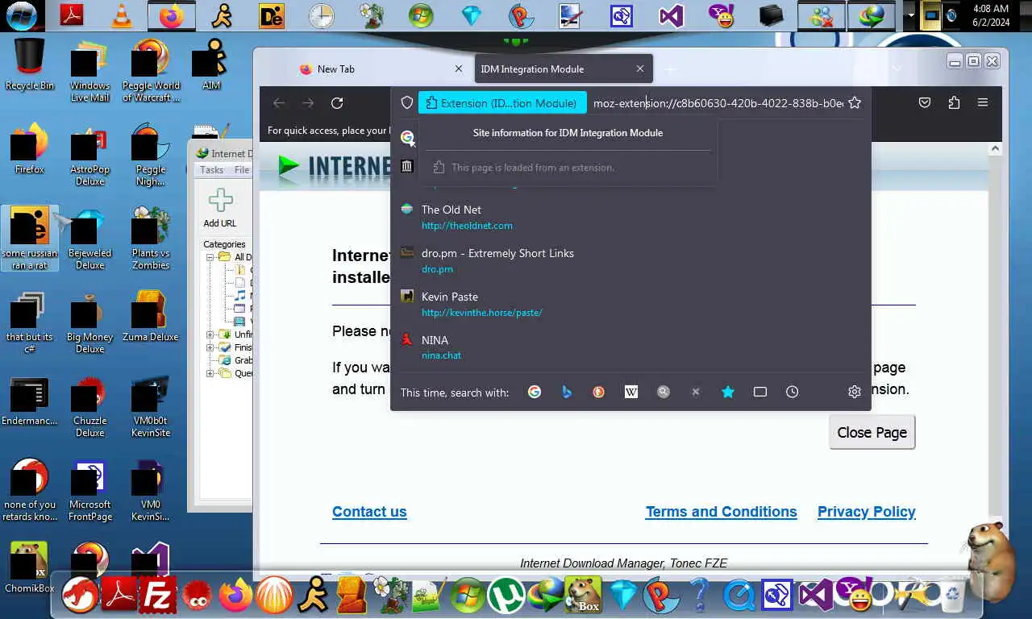
Task: Expand the Finished category in IDM
Action: point(210,347)
